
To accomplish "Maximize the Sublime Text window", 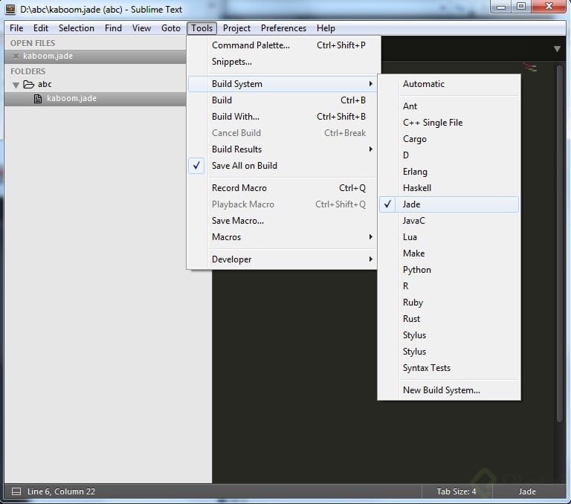I will [521, 7].
